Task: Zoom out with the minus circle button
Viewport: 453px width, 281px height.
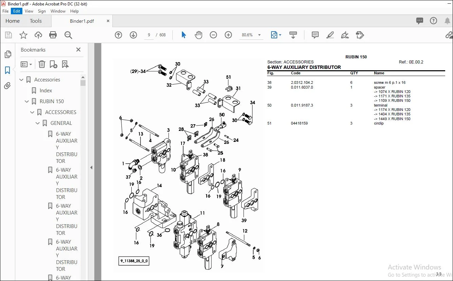Action: (213, 35)
